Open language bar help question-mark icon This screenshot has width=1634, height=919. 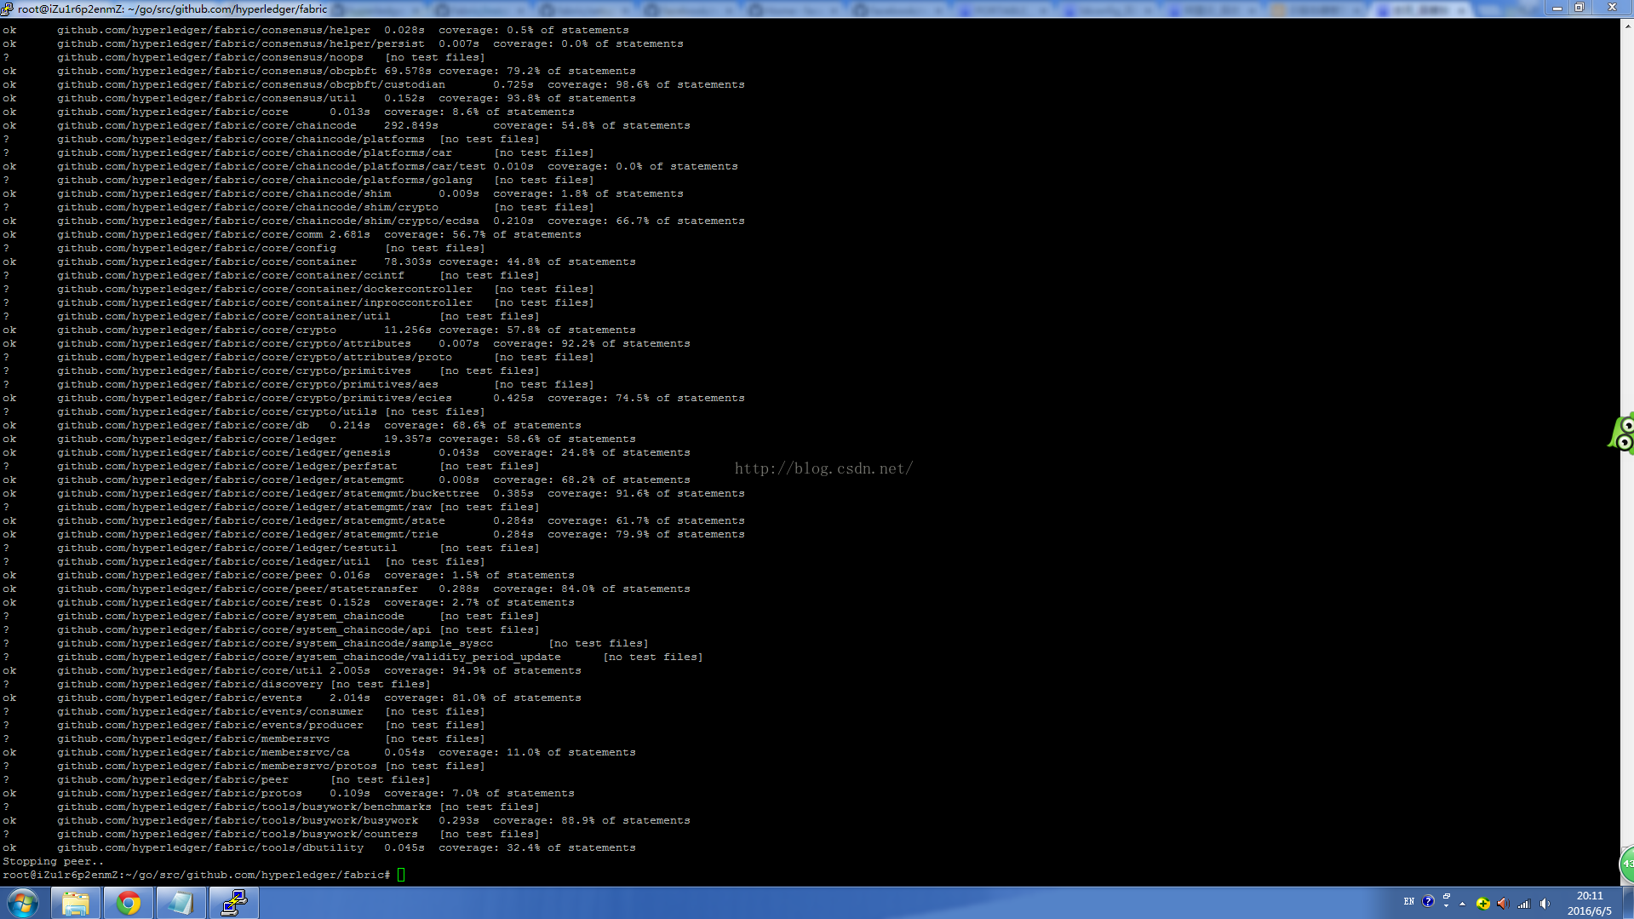point(1428,901)
